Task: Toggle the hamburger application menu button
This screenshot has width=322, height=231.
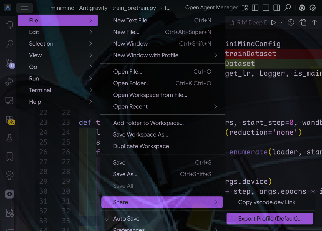Action: coord(24,8)
